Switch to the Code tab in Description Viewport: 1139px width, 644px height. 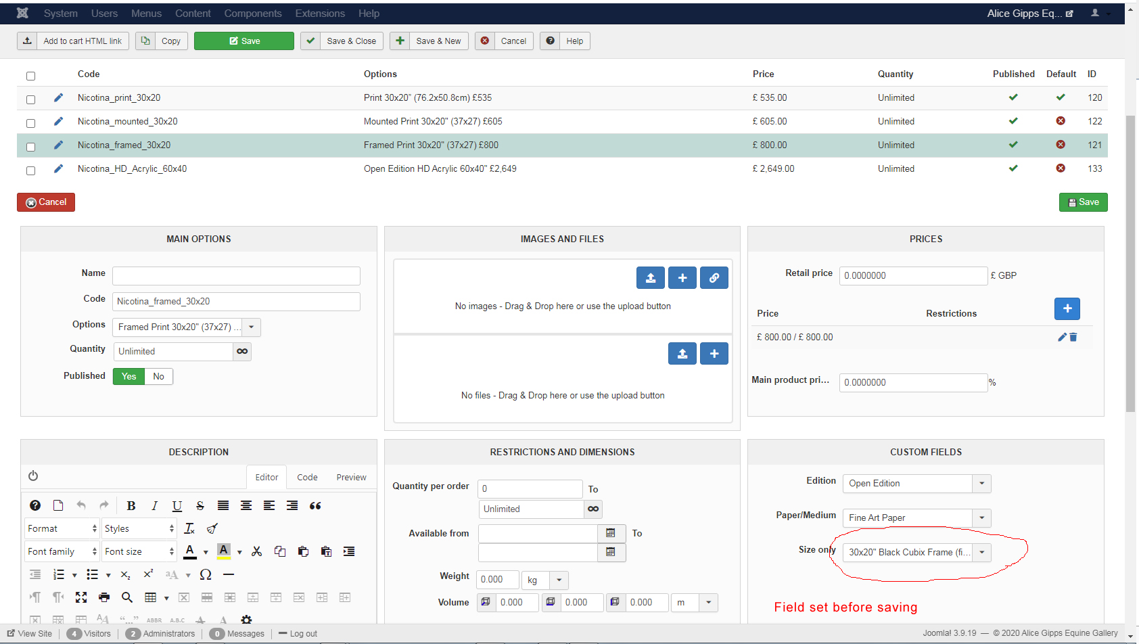point(307,477)
